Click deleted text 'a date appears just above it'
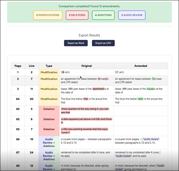Viewport: 179px width, 171px height. pos(87,121)
